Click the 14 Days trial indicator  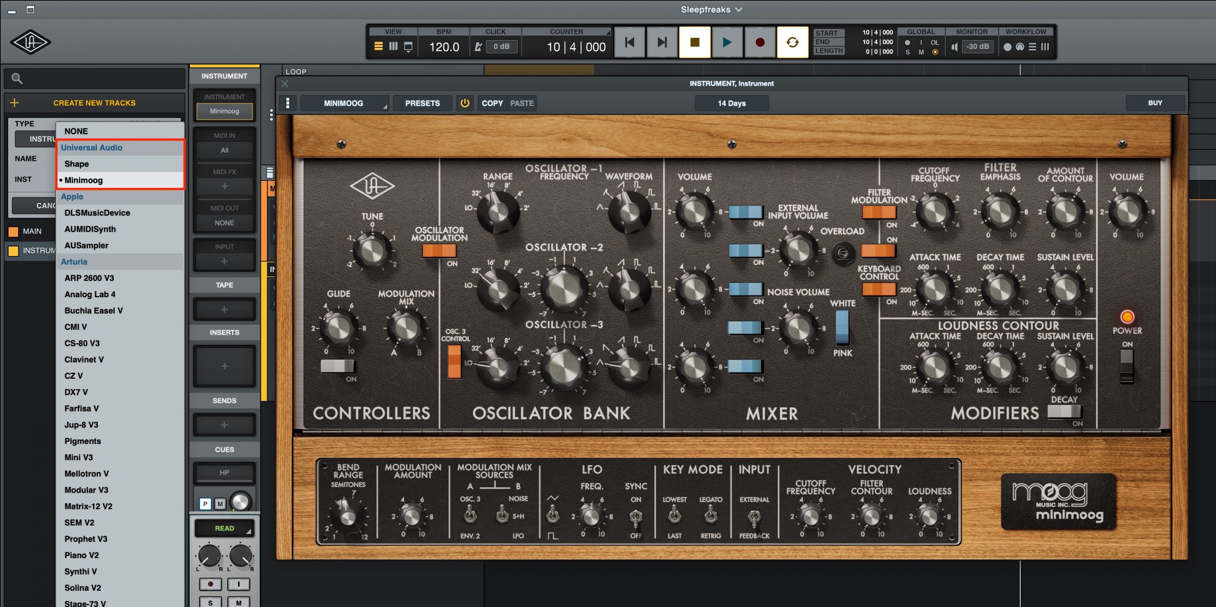pos(731,103)
